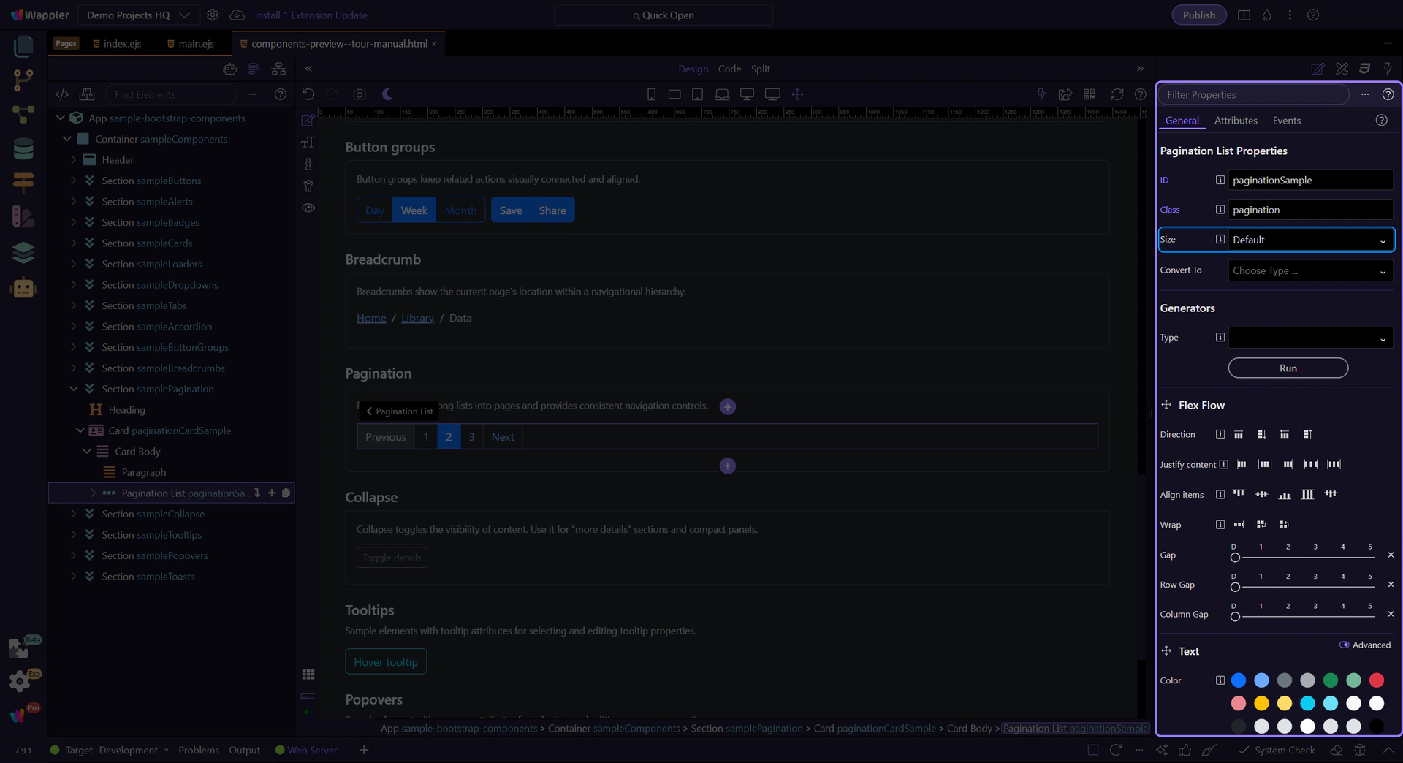Switch to the Attributes tab
The image size is (1403, 763).
tap(1236, 121)
